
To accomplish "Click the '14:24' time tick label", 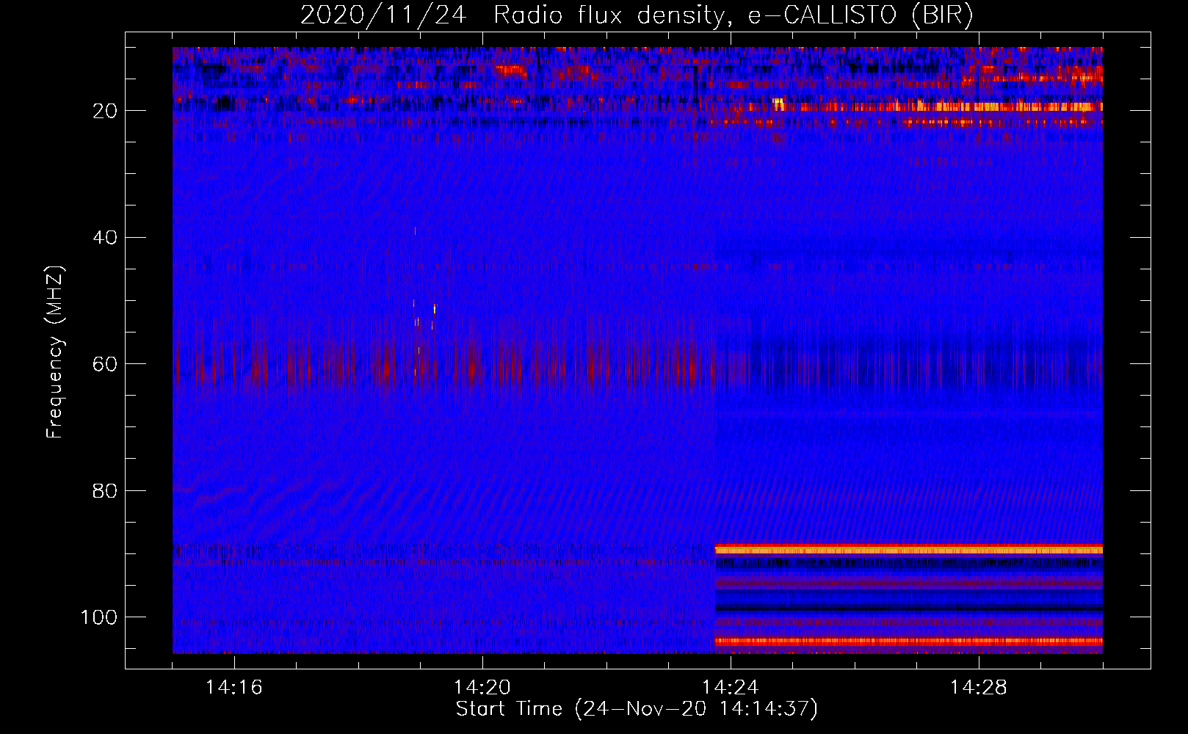I will click(730, 688).
